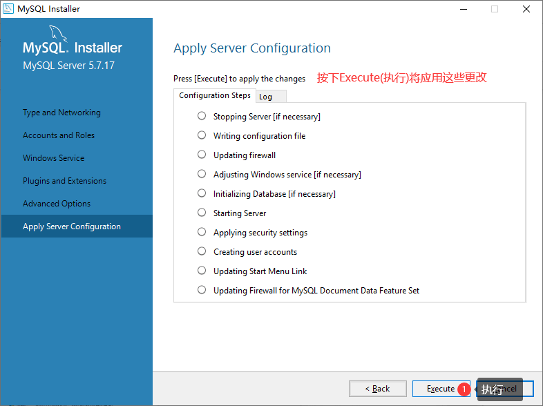Click the Creating user accounts step indicator

pyautogui.click(x=202, y=251)
